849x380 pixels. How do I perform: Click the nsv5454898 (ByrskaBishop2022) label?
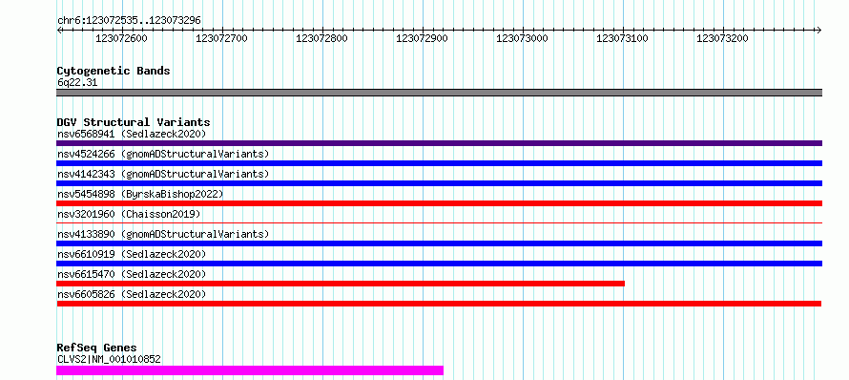tap(140, 194)
